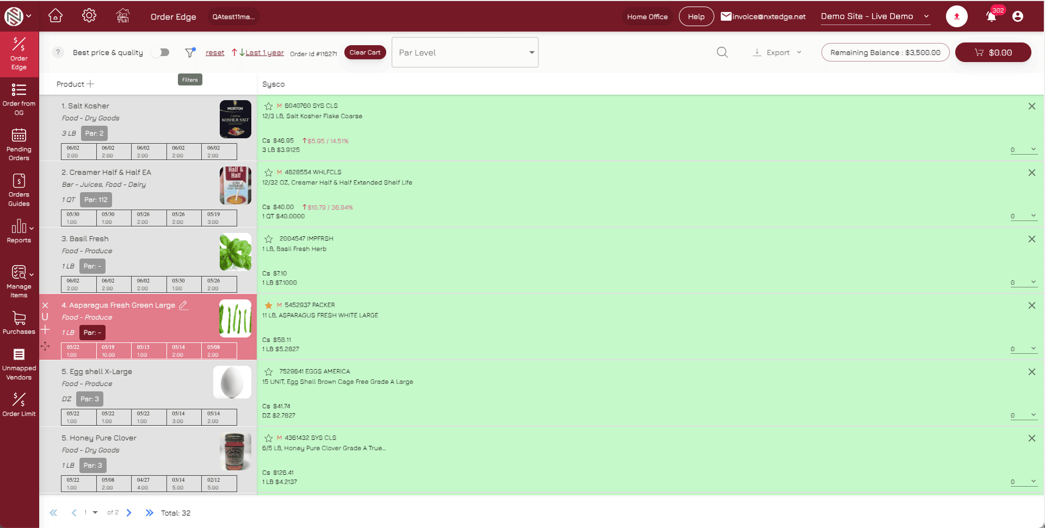Image resolution: width=1045 pixels, height=528 pixels.
Task: Click the Last 1 year sort link
Action: (x=264, y=53)
